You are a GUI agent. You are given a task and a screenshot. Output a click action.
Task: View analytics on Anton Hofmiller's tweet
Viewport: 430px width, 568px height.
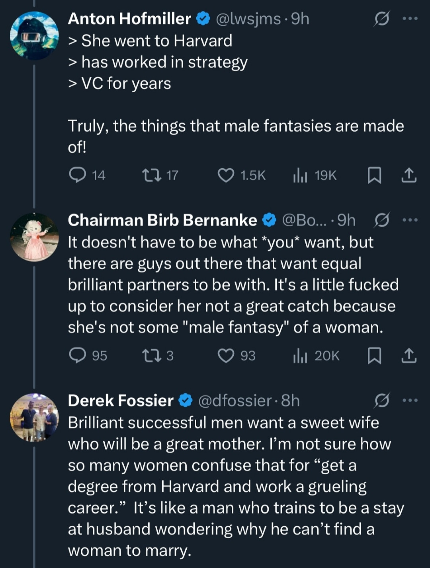[300, 175]
